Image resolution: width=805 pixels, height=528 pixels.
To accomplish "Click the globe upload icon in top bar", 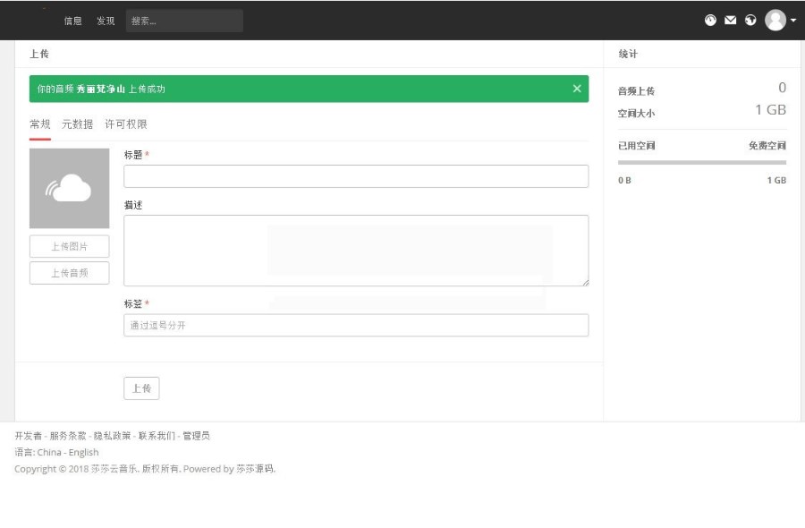I will (750, 20).
